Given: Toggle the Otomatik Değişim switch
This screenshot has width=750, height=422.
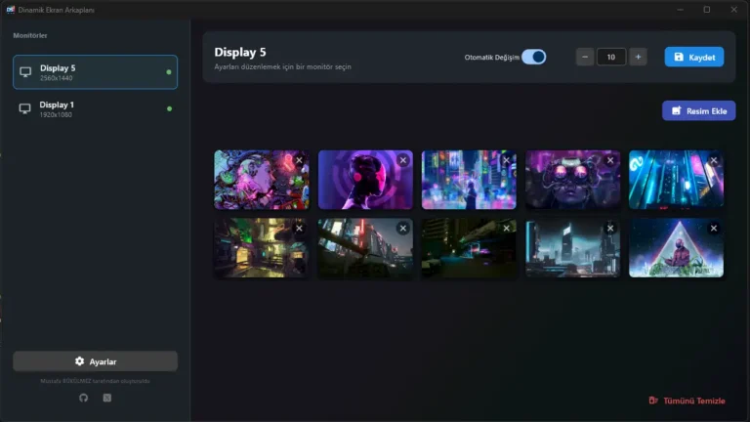Looking at the screenshot, I should point(533,57).
